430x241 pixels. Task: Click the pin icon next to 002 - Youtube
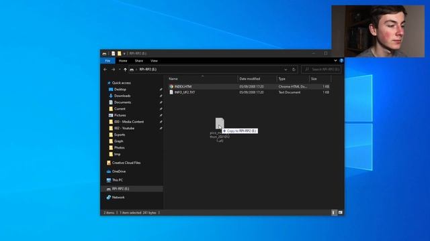click(x=161, y=128)
